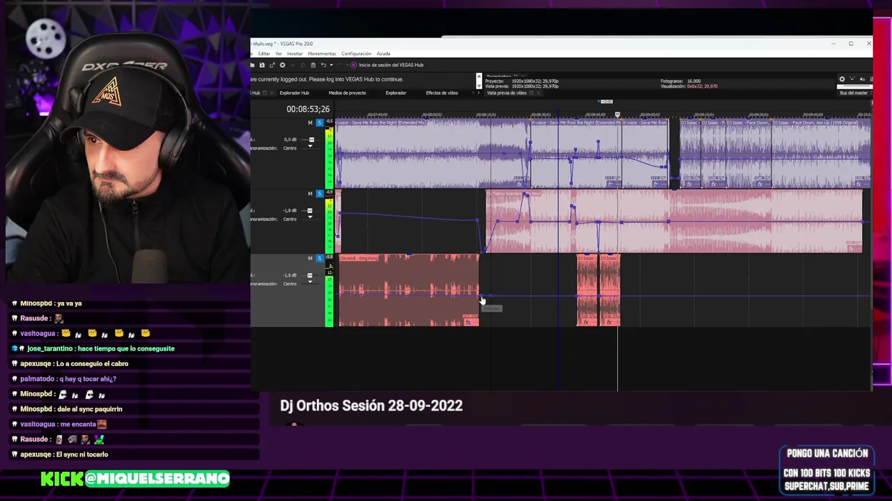
Task: Select the long pink clip on second track
Action: pyautogui.click(x=674, y=221)
